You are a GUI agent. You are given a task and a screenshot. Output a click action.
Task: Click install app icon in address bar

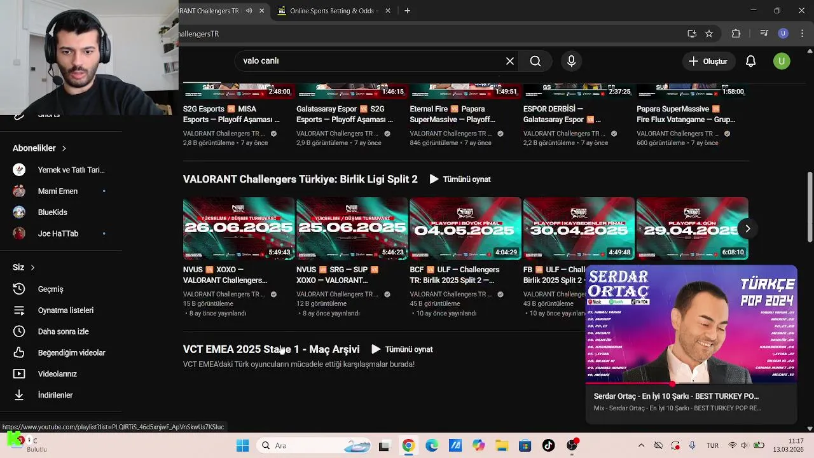click(x=692, y=34)
